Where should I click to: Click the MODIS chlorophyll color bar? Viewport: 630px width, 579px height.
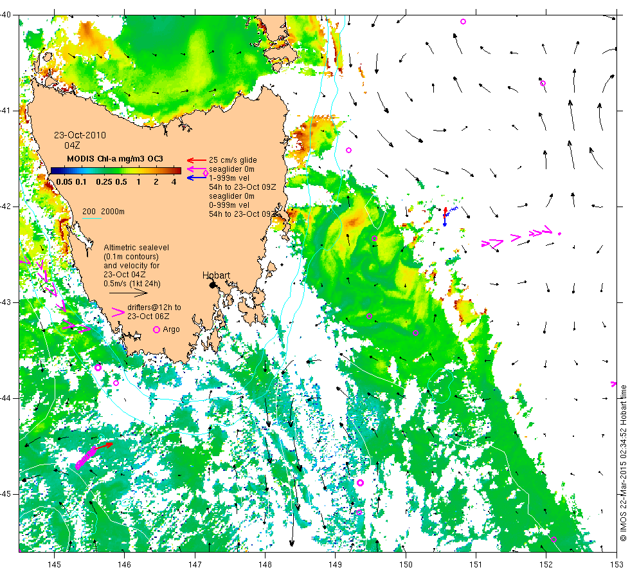point(116,171)
